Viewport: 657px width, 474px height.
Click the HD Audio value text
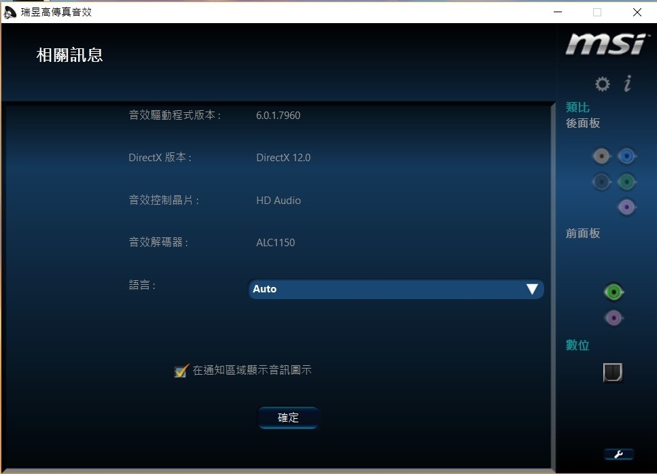tap(278, 201)
